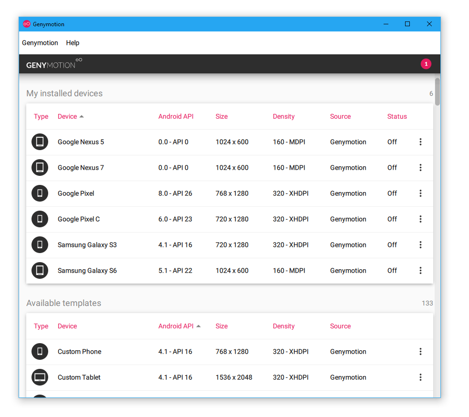
Task: Click the '6.0 - API 23' cell
Action: 175,219
